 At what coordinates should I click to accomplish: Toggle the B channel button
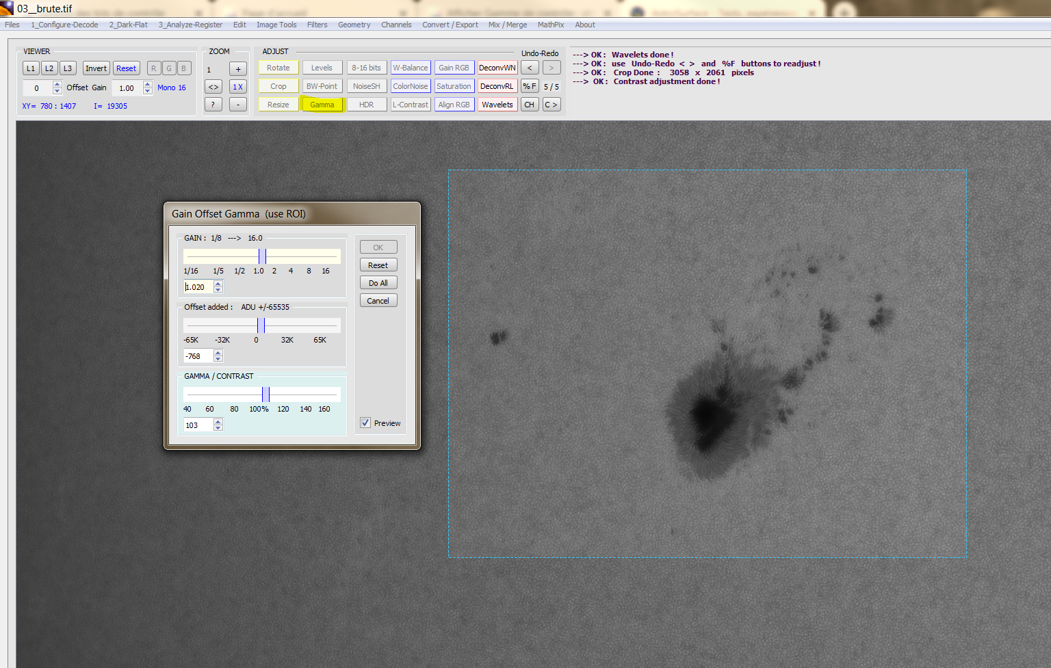click(183, 68)
